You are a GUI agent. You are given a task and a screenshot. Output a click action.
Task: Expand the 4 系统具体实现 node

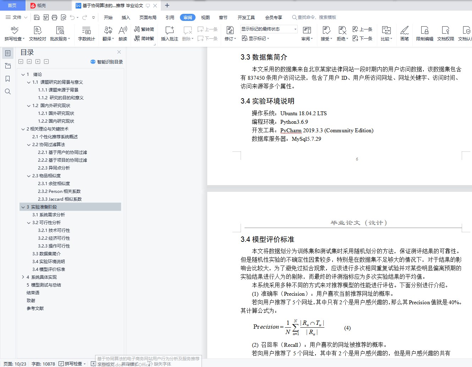click(23, 277)
